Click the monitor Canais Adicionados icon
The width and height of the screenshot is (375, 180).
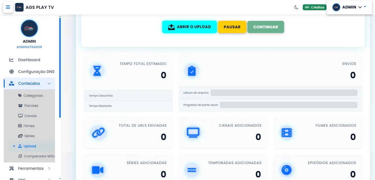click(193, 133)
